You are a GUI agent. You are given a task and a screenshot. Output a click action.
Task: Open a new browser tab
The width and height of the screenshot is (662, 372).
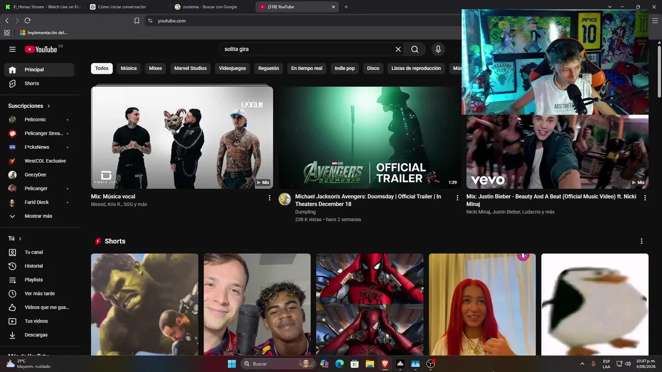tap(346, 7)
